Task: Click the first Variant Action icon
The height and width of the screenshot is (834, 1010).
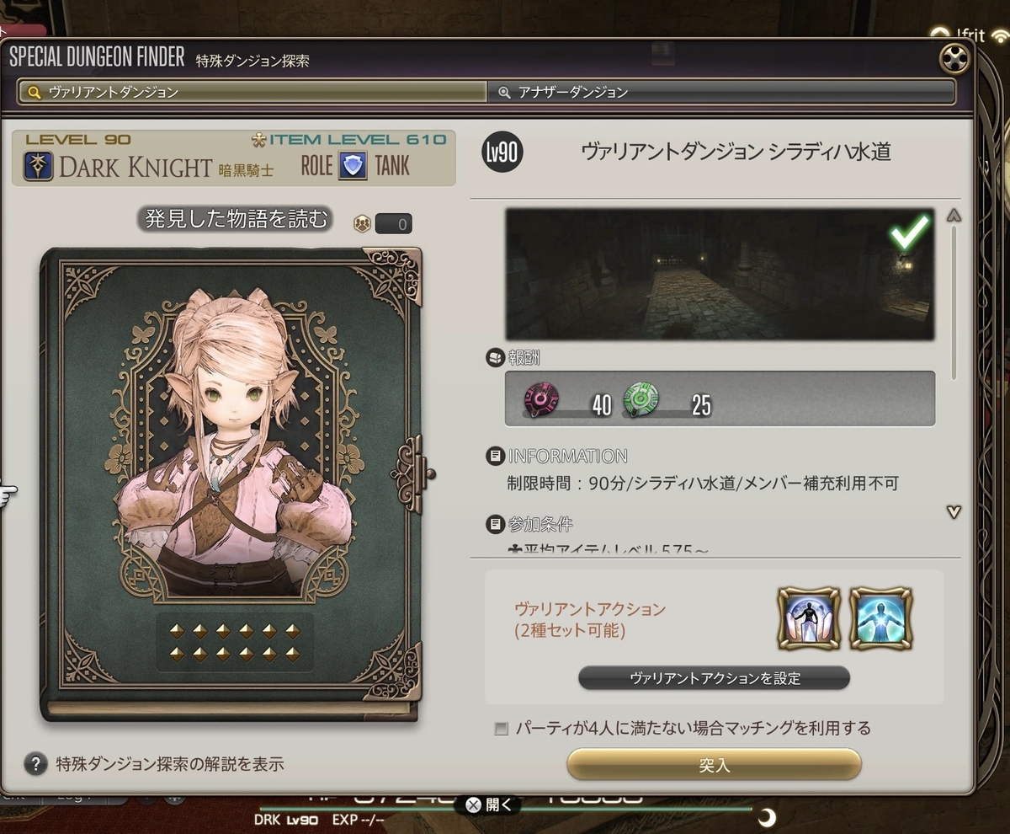Action: (809, 617)
